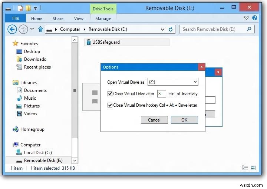Open the Manage ribbon tab
The image size is (267, 189).
[x=103, y=19]
